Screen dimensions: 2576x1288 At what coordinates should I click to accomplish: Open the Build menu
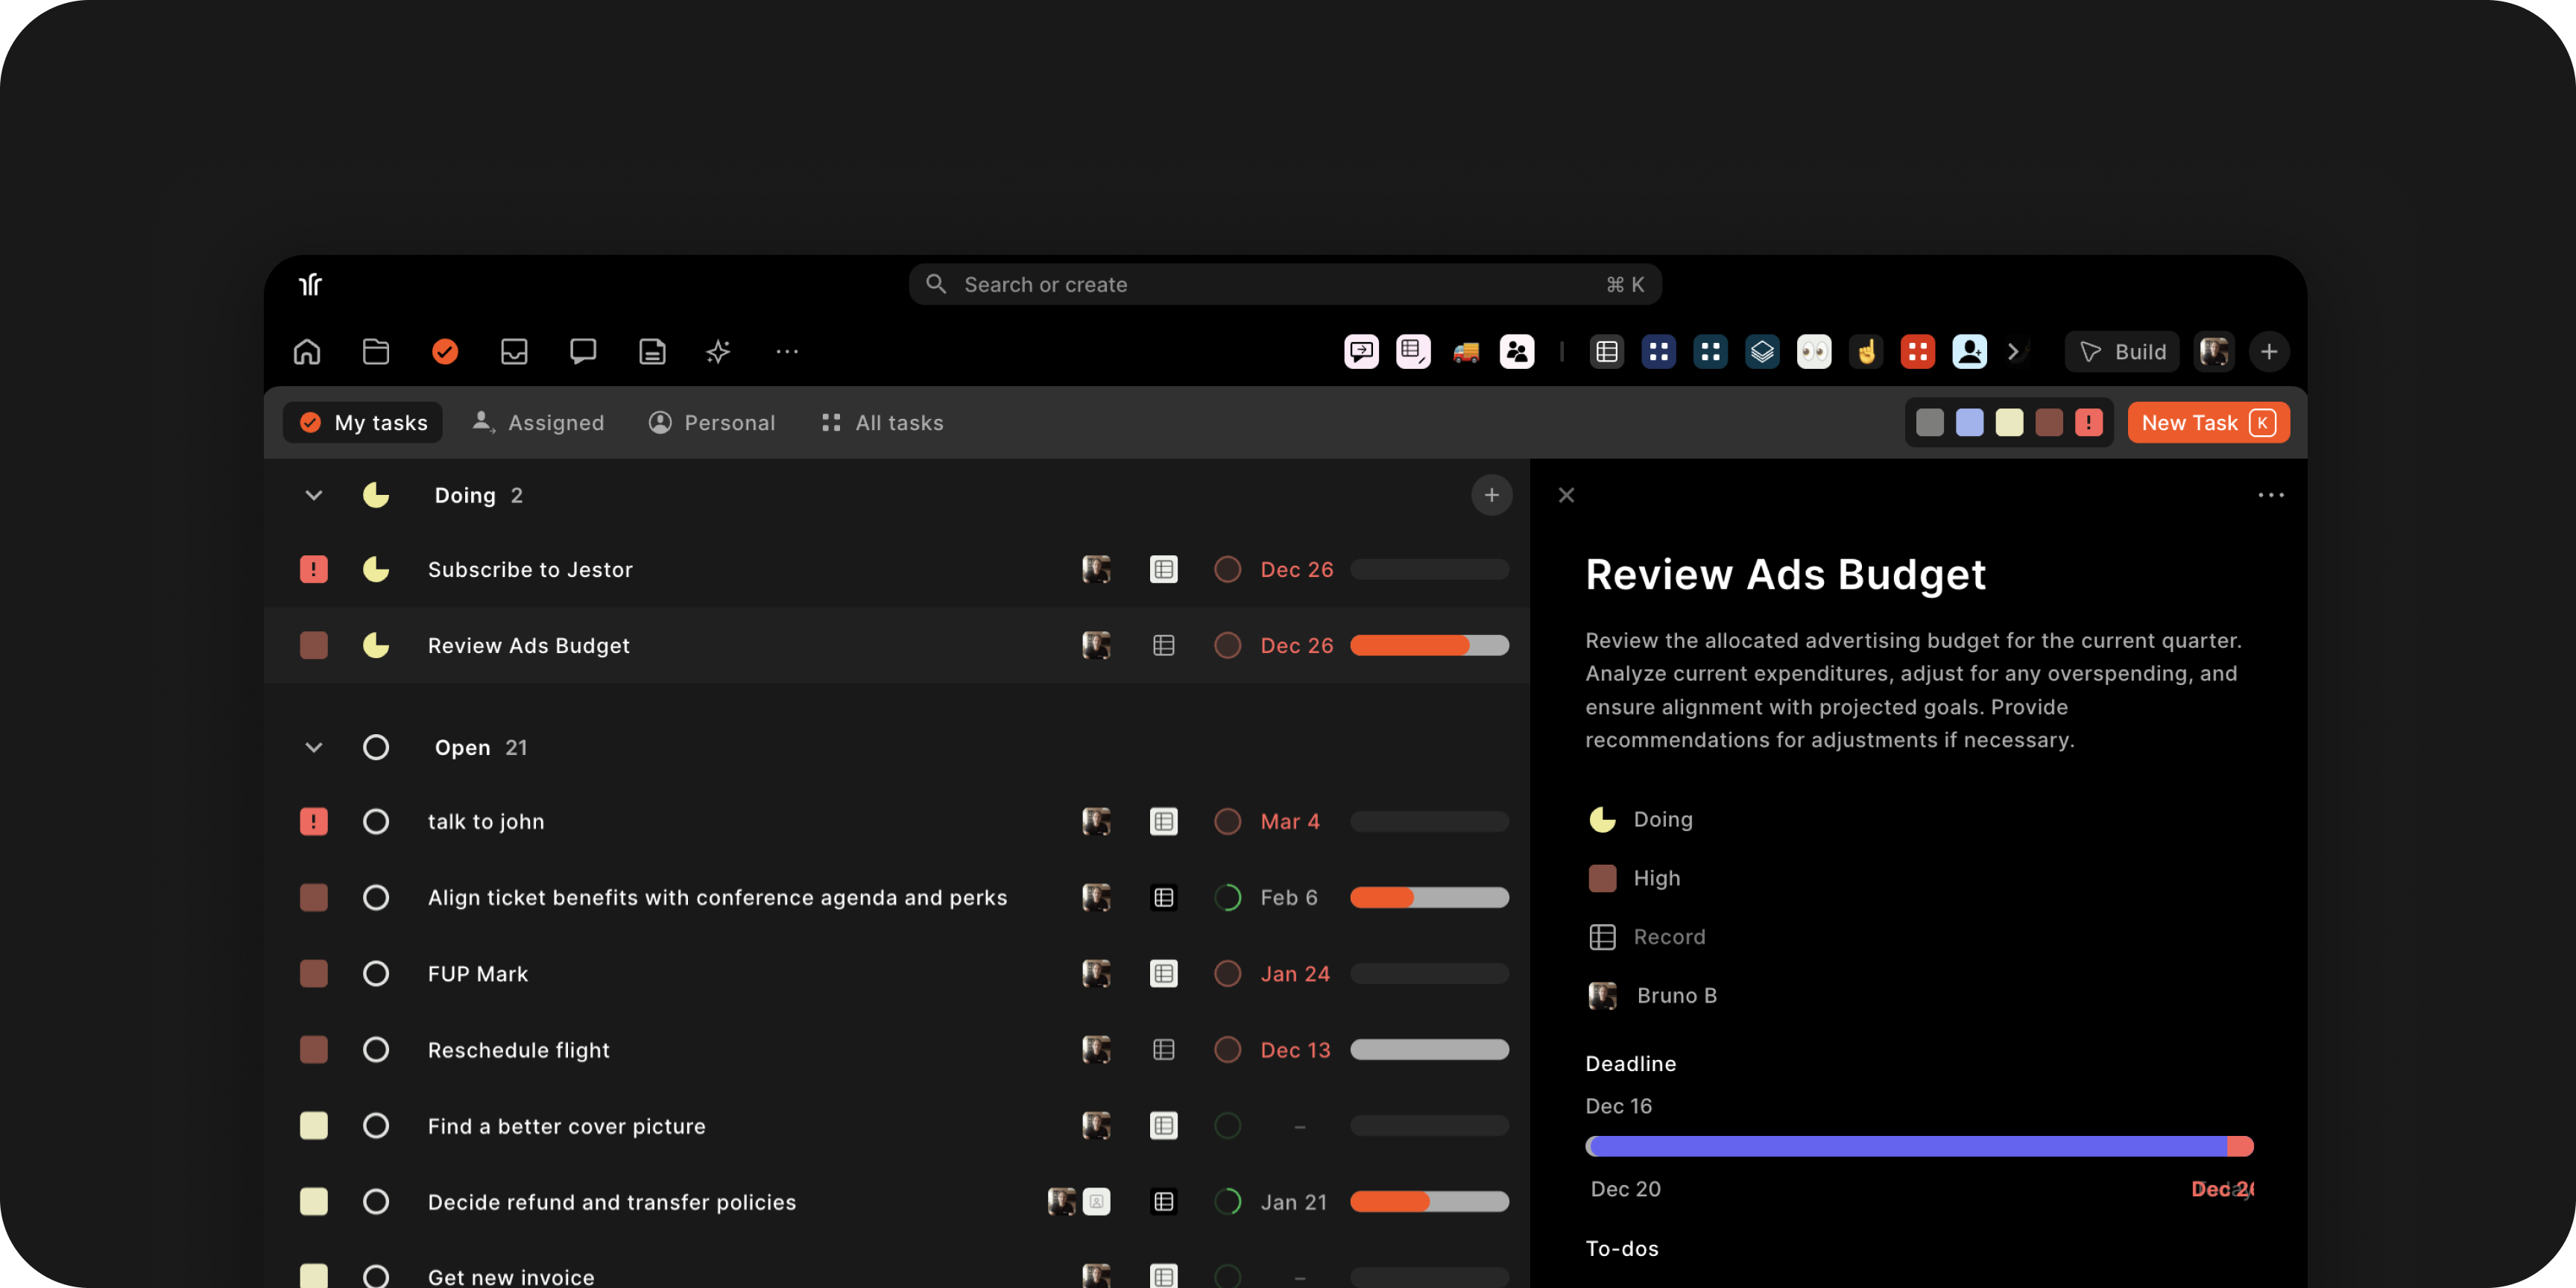click(x=2122, y=351)
